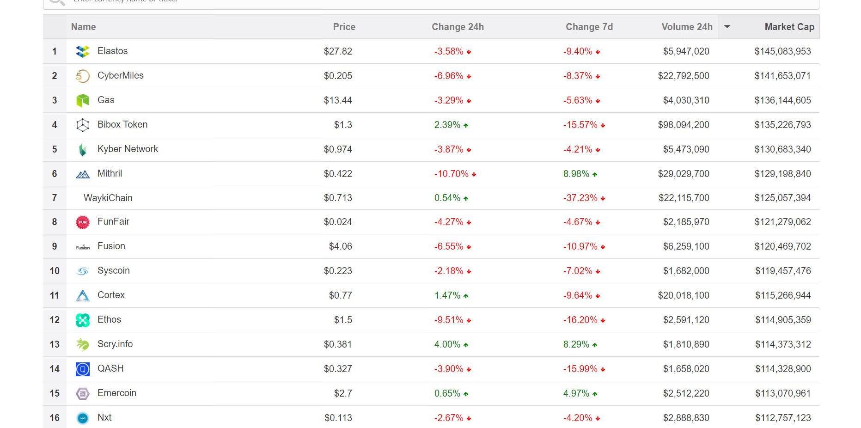Click QASH market cap $114,328,900
The height and width of the screenshot is (428, 861).
(x=783, y=369)
